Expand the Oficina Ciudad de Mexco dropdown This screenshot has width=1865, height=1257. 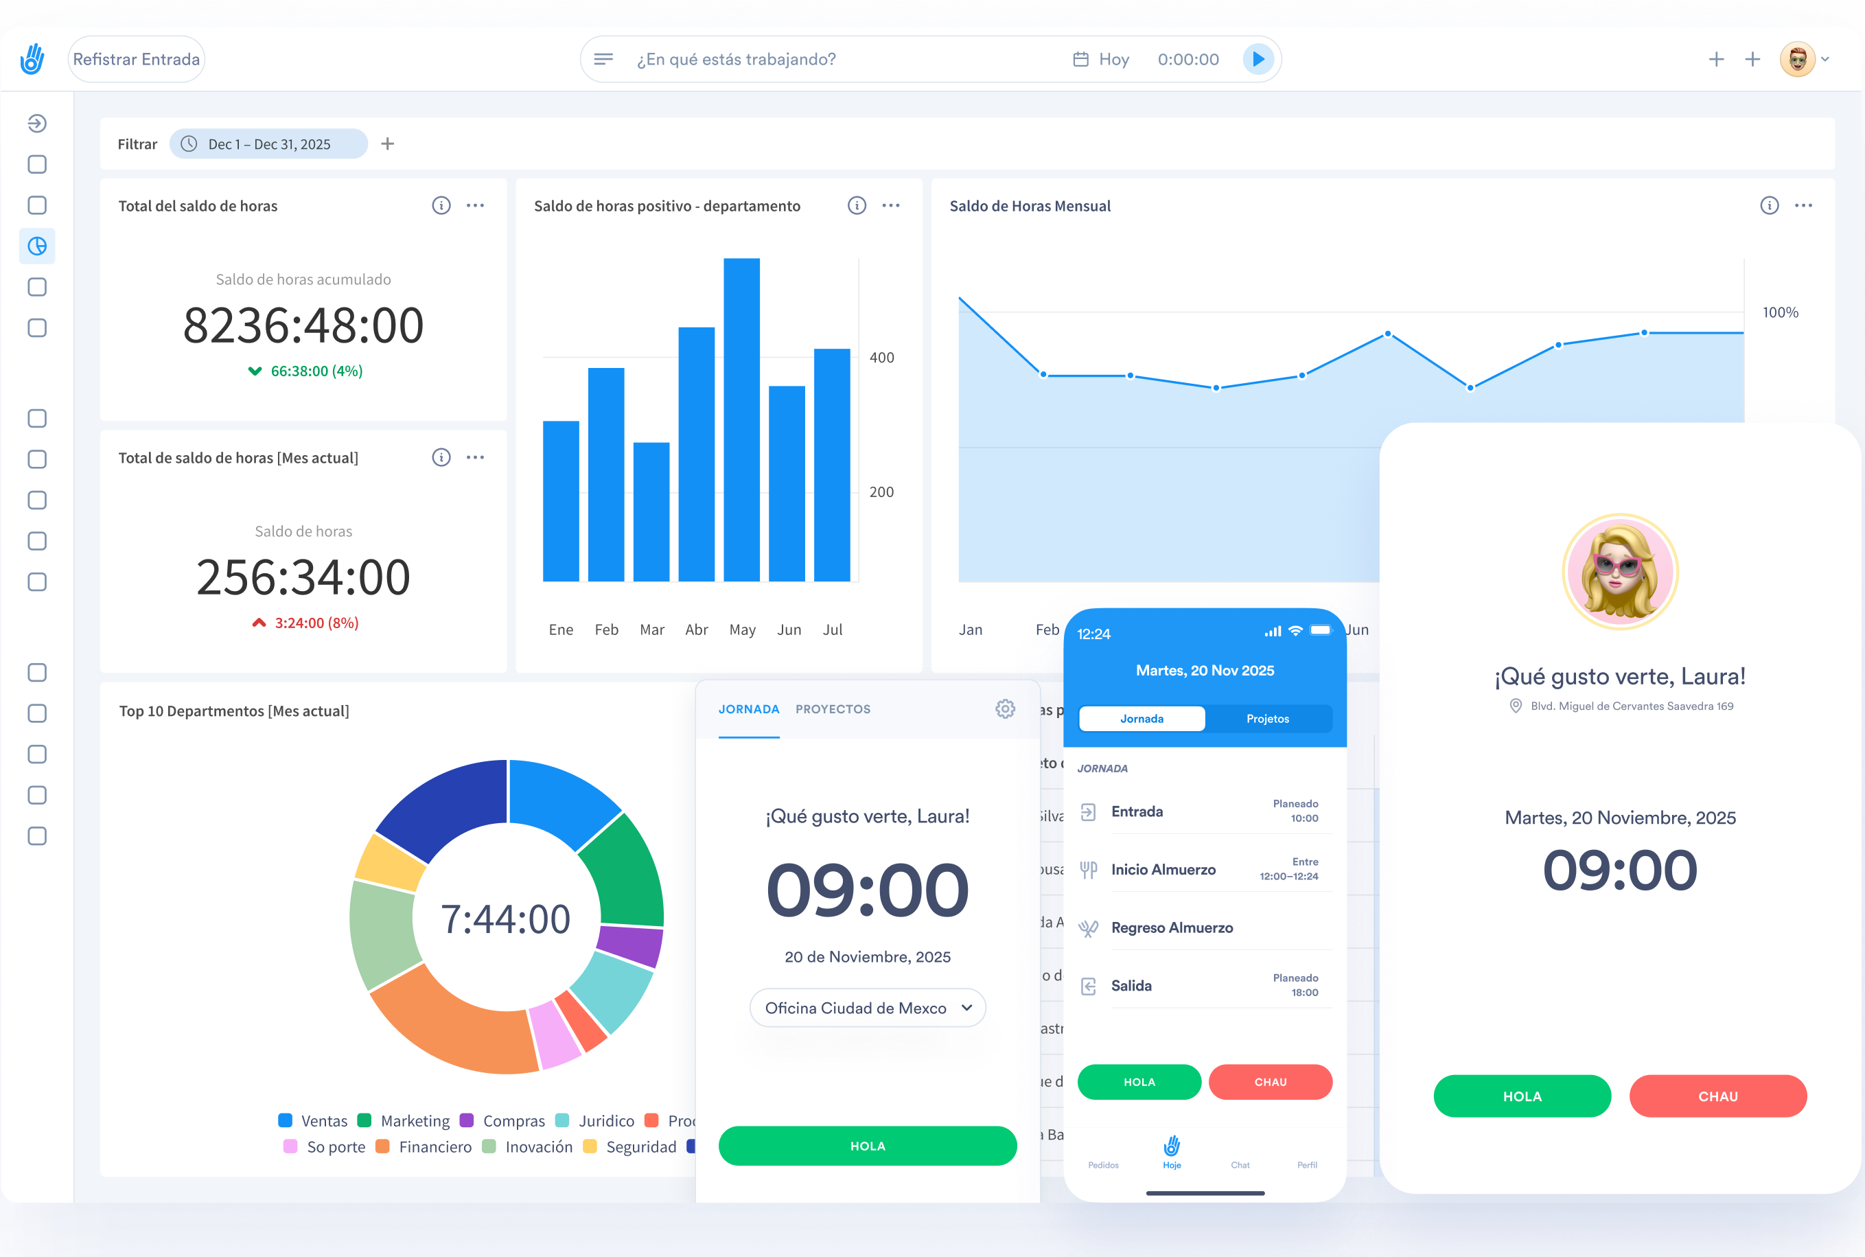[867, 1008]
